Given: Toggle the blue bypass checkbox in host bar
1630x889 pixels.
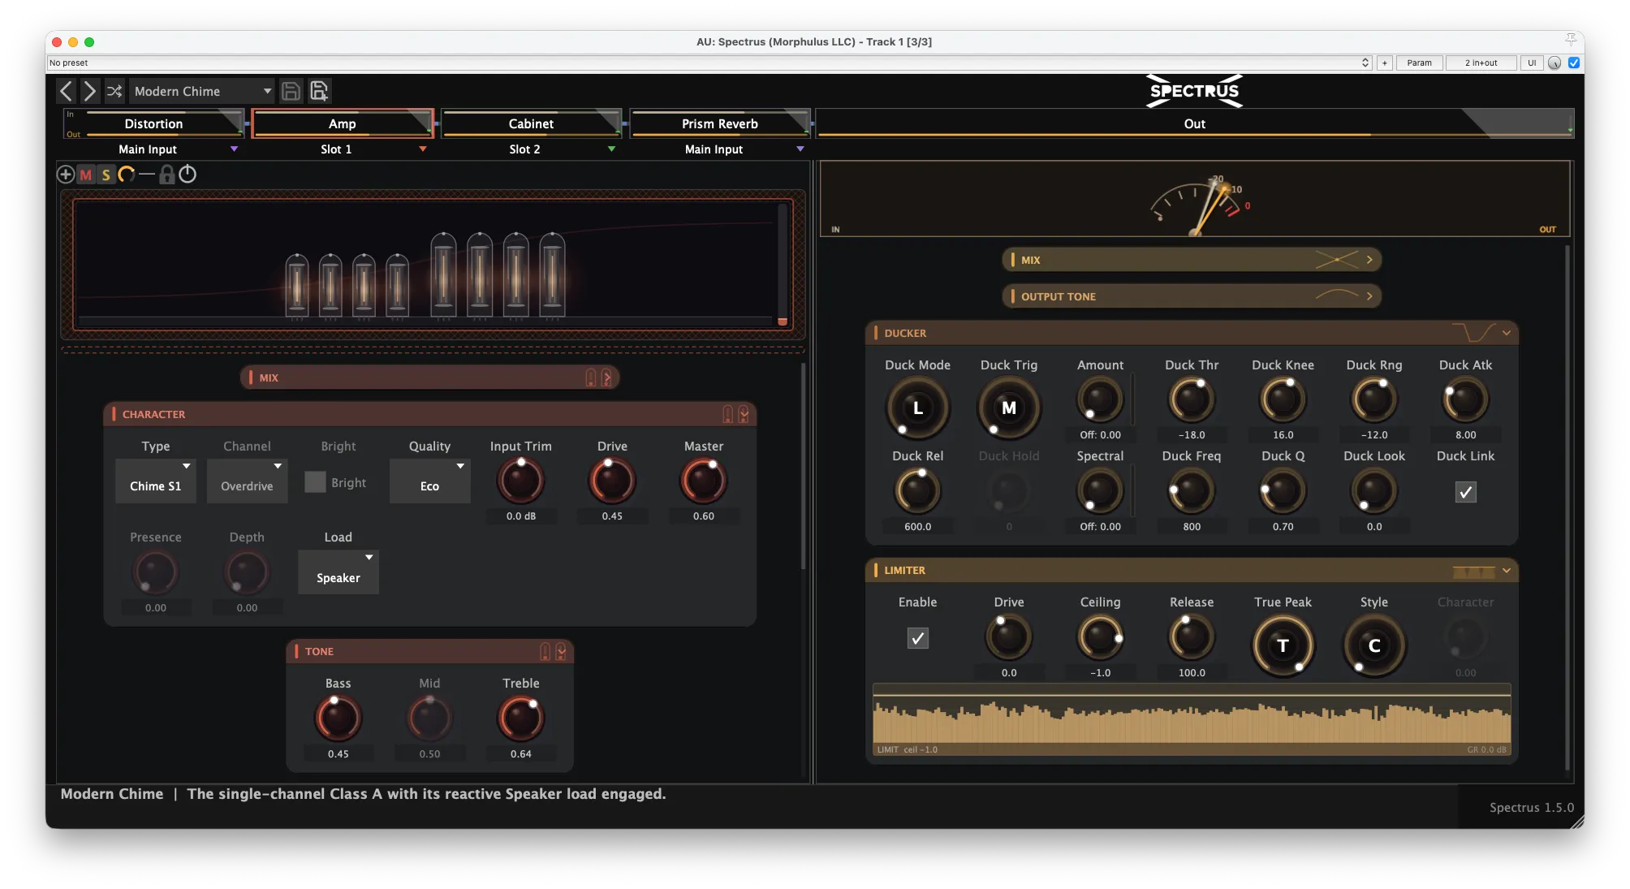Looking at the screenshot, I should click(1573, 63).
